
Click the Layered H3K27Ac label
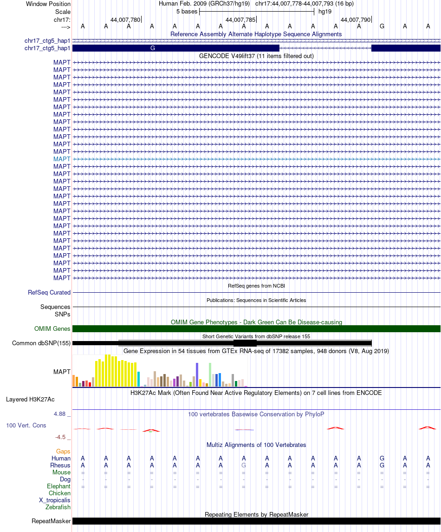click(x=30, y=400)
